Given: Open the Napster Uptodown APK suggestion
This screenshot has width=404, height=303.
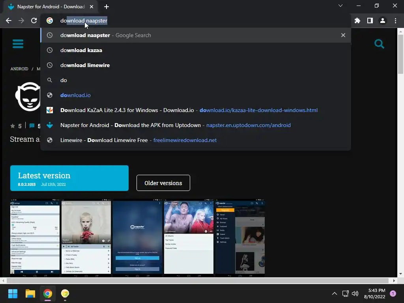Looking at the screenshot, I should pos(196,125).
